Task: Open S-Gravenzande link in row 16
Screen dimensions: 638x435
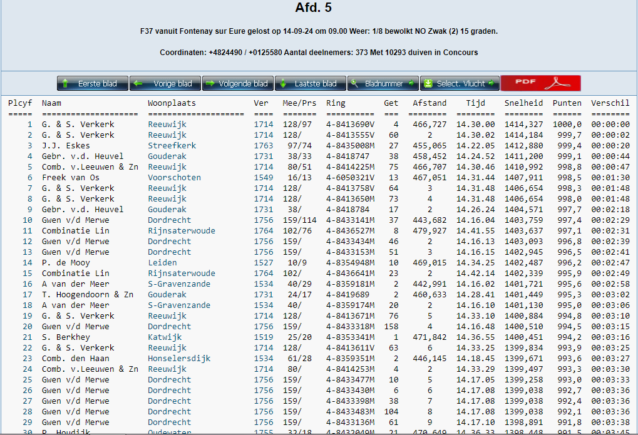Action: pos(179,284)
